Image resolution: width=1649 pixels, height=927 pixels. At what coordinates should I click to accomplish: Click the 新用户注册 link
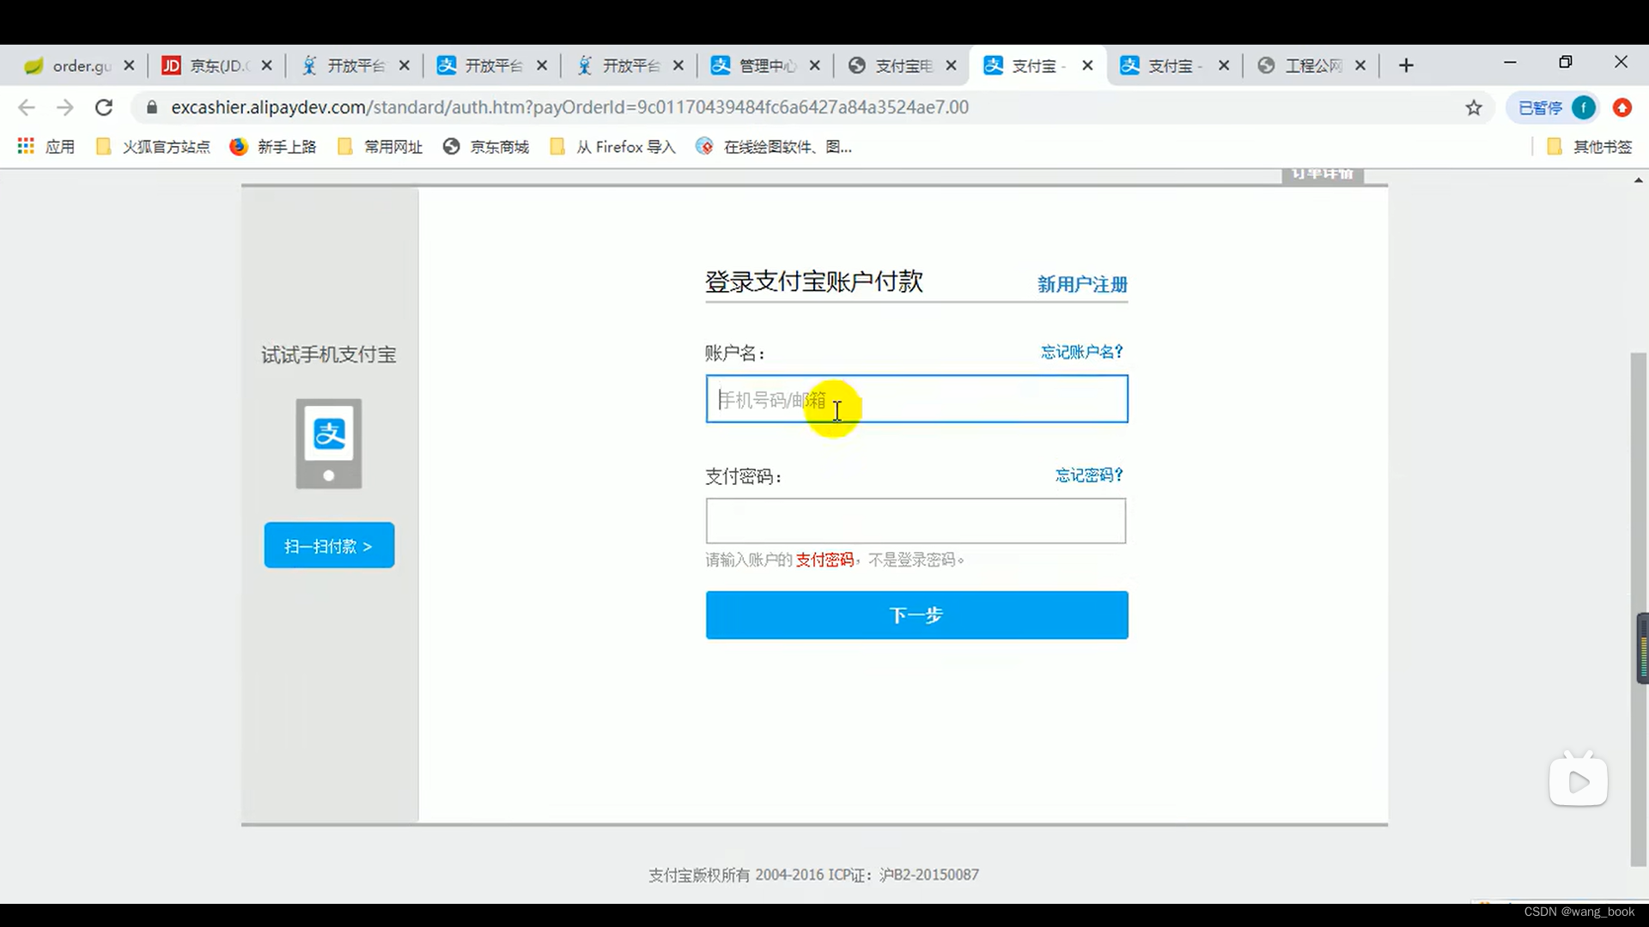coord(1082,284)
